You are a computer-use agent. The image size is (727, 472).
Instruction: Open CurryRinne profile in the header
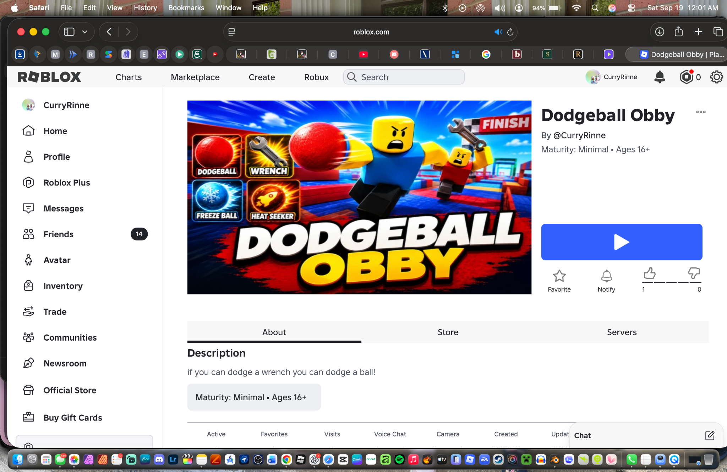coord(611,77)
